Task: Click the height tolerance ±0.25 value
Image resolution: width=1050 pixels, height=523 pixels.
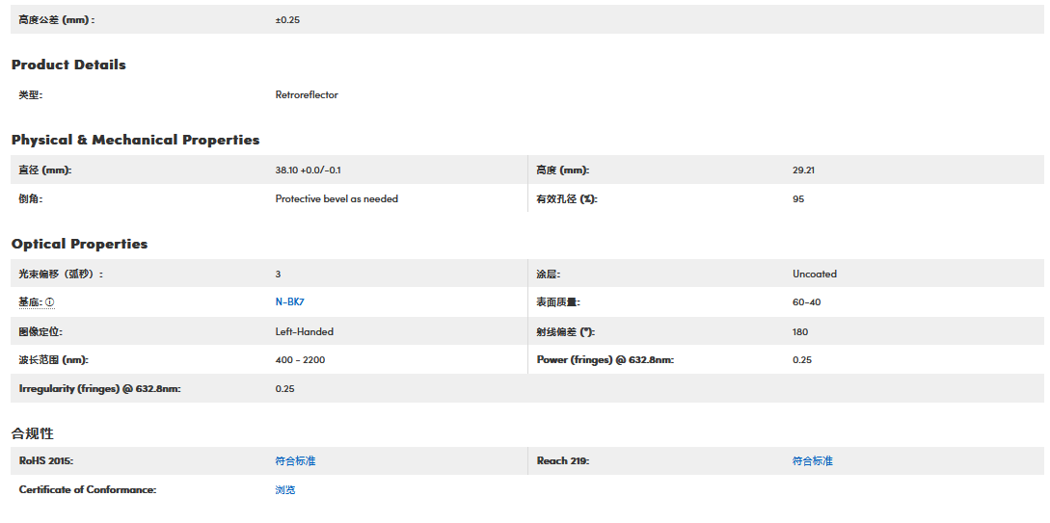Action: point(287,20)
